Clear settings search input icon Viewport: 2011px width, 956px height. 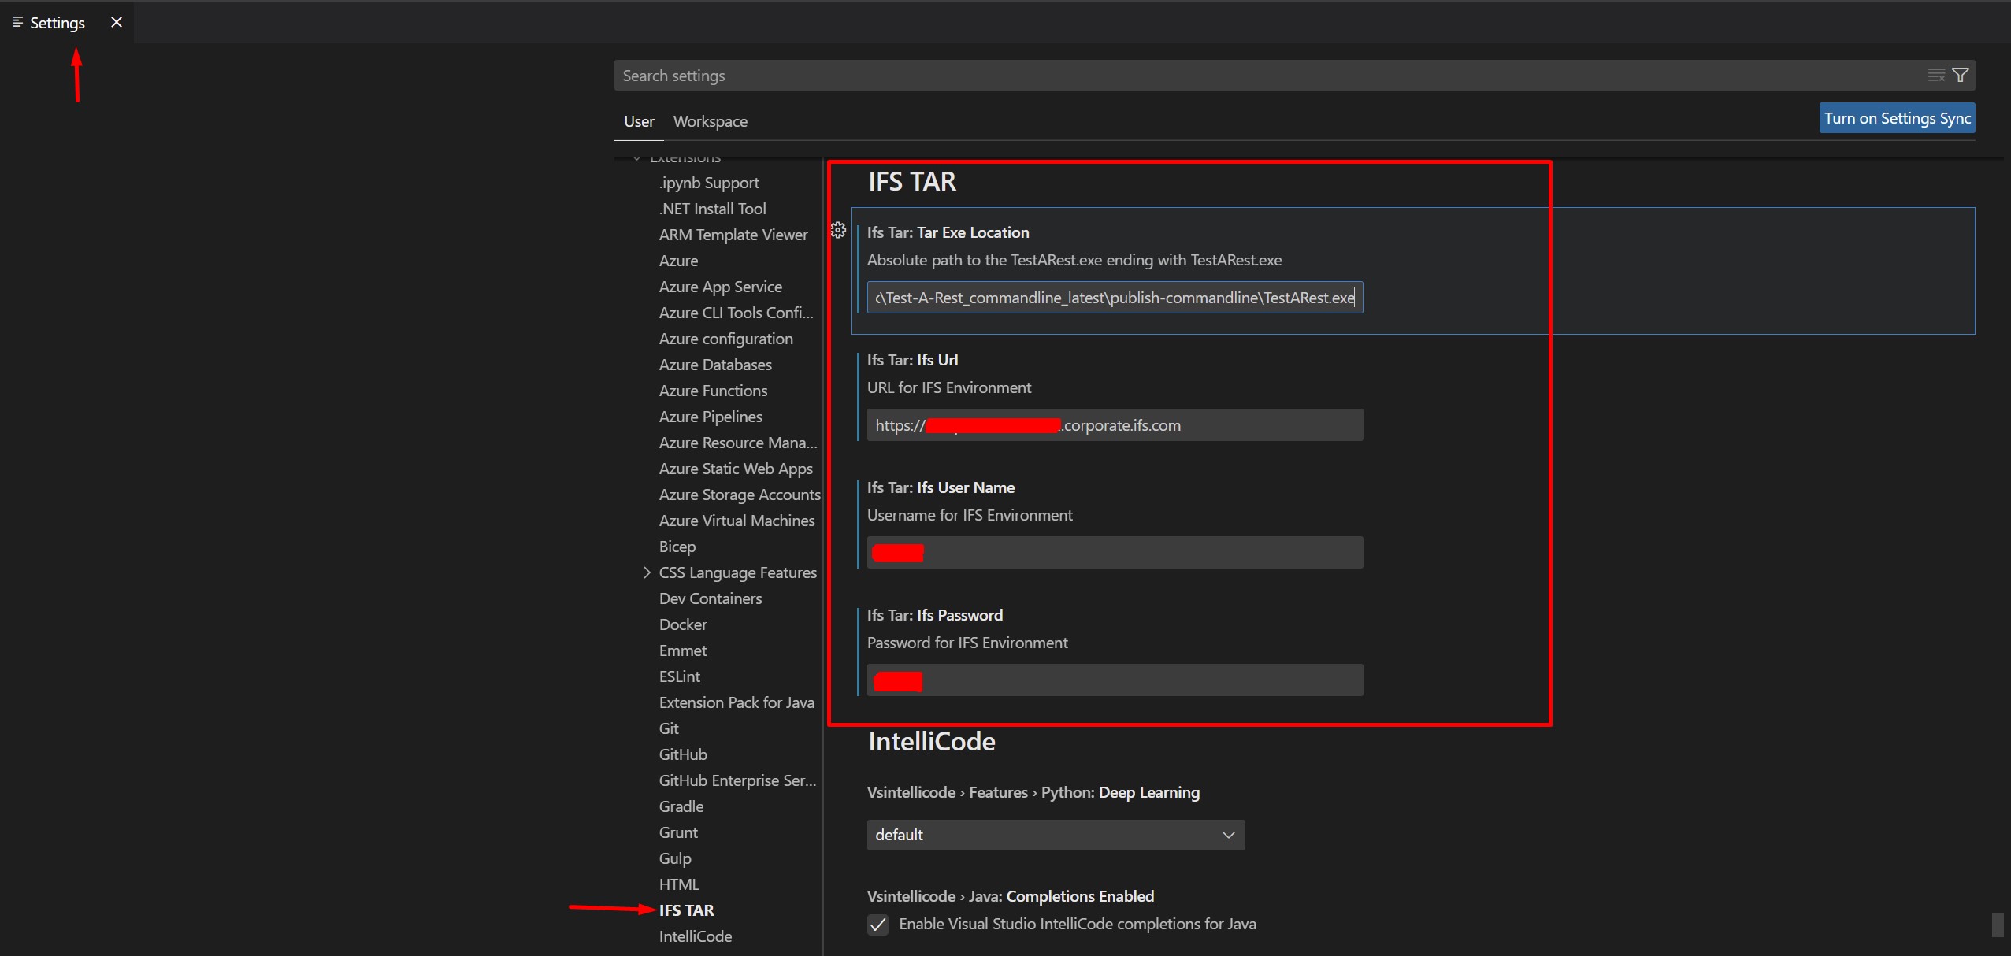(x=1936, y=76)
